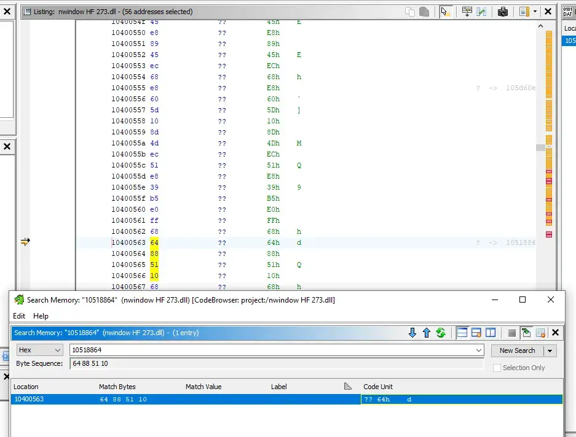Close the Search Memory results panel

click(x=556, y=333)
